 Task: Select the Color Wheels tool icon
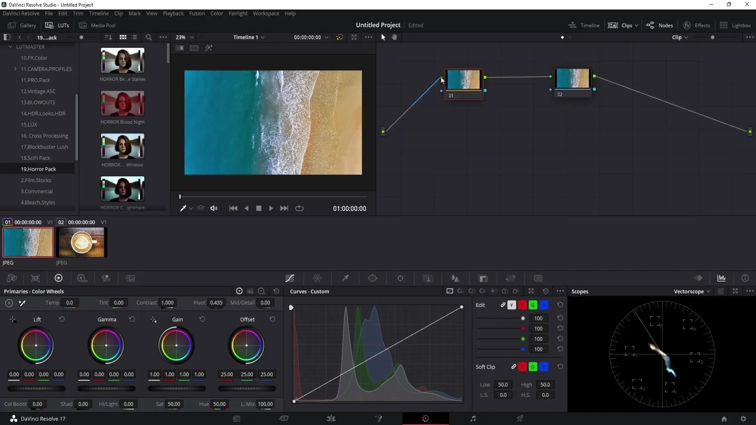(57, 278)
